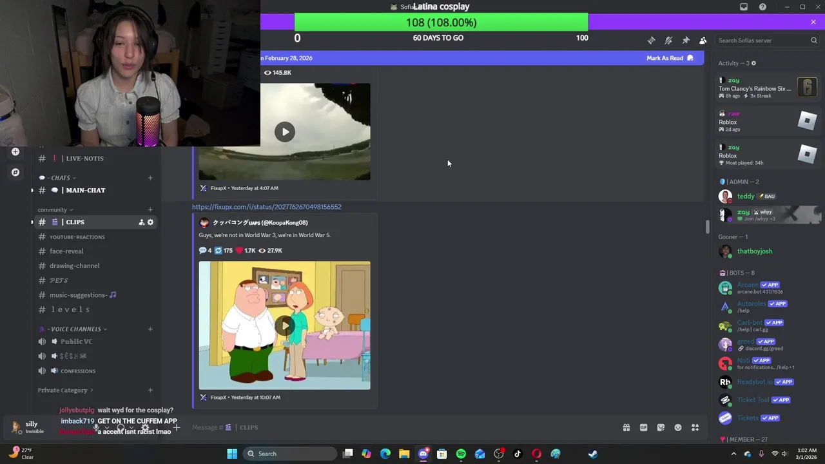825x464 pixels.
Task: Click the Message #CLIPS input box
Action: coord(400,427)
